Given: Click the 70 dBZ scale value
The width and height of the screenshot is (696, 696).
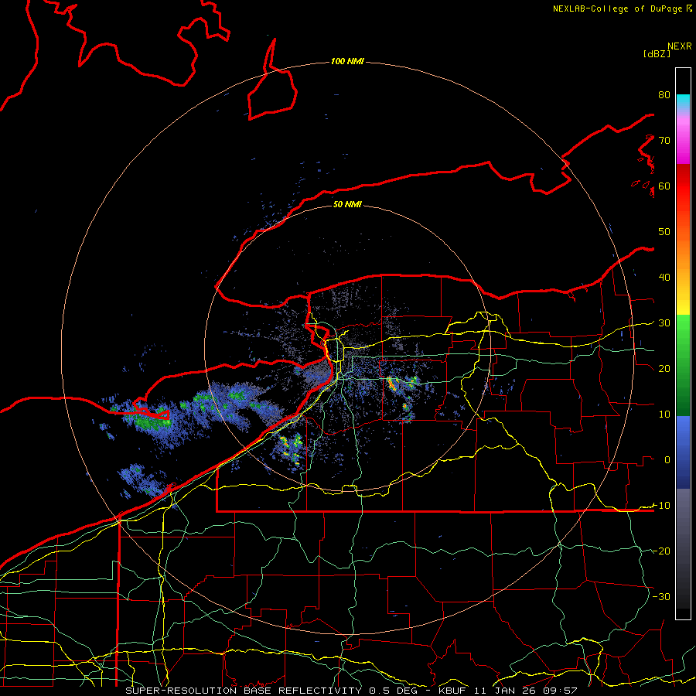Looking at the screenshot, I should pos(664,140).
